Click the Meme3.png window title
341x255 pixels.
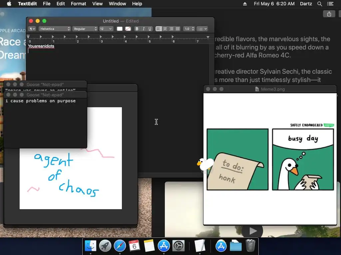click(273, 89)
